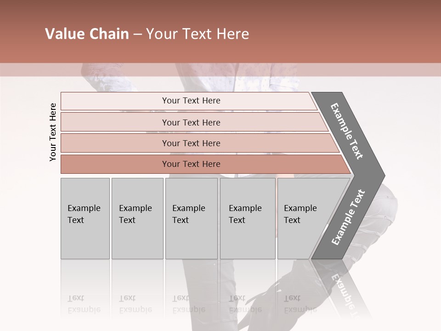Select upper chevron arm Example Text
This screenshot has width=441, height=331.
(346, 131)
